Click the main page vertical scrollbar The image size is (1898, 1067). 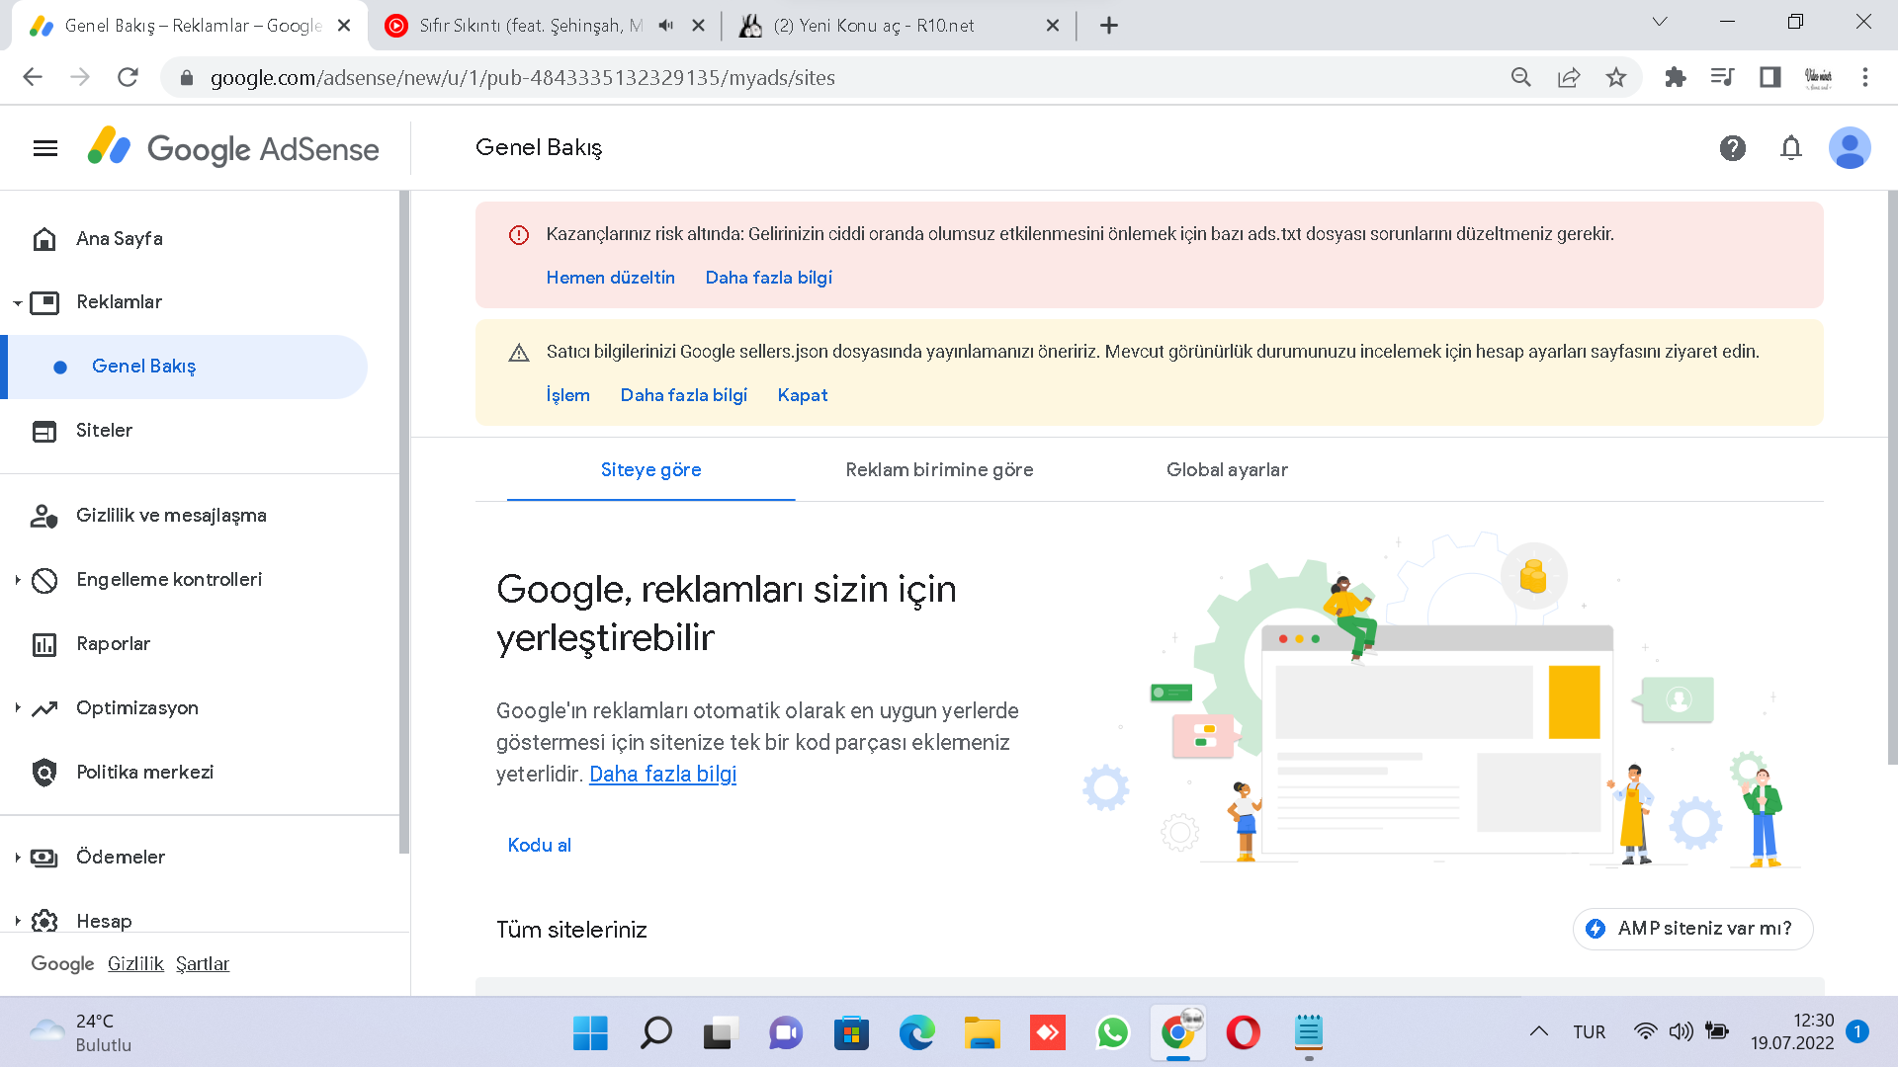(x=1892, y=478)
